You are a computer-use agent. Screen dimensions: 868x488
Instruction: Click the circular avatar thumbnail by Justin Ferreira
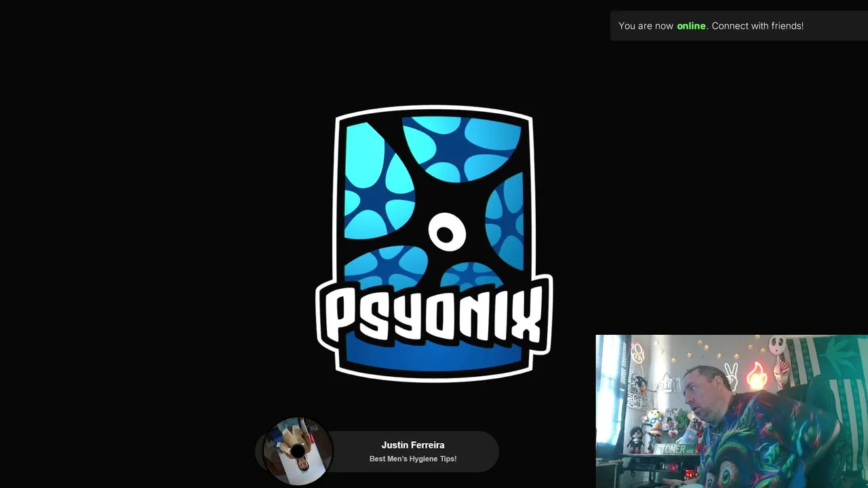tap(297, 451)
